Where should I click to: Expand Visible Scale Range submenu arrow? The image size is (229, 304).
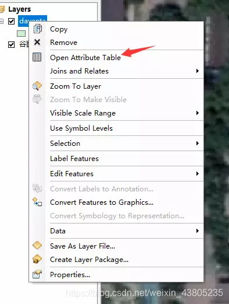[x=197, y=113]
